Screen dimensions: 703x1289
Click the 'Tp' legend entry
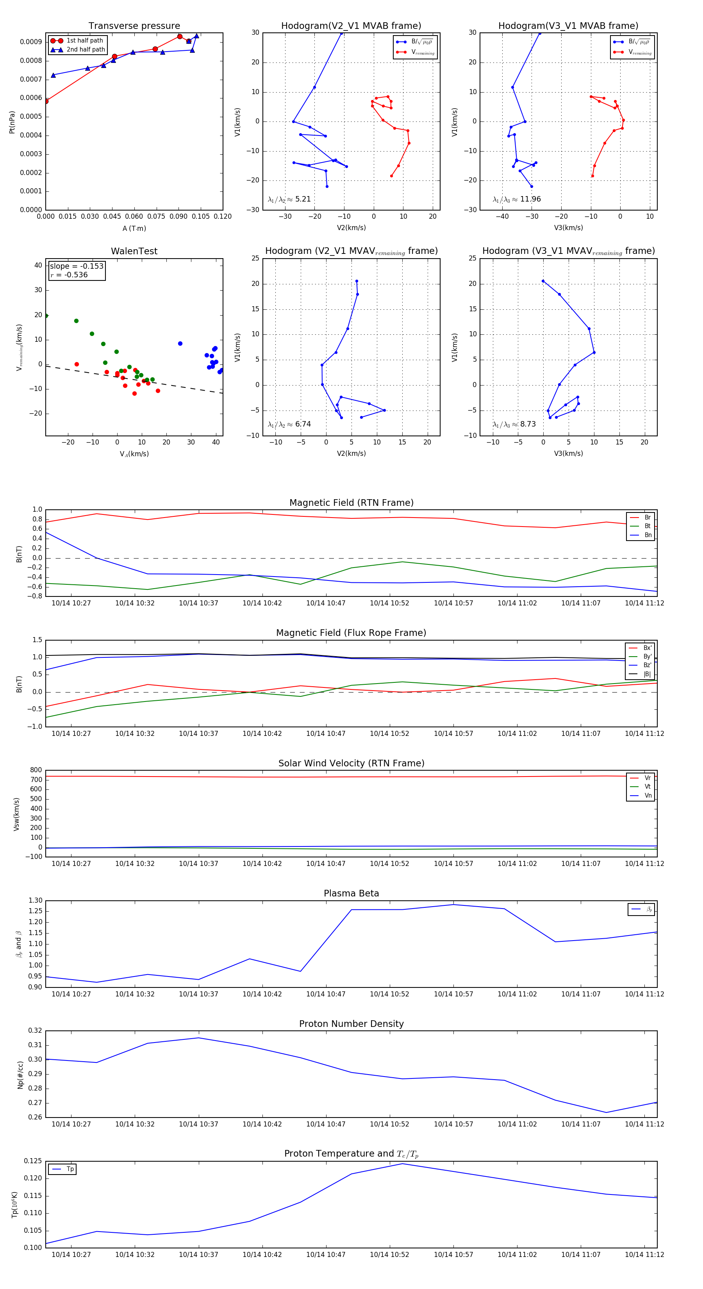[62, 1169]
